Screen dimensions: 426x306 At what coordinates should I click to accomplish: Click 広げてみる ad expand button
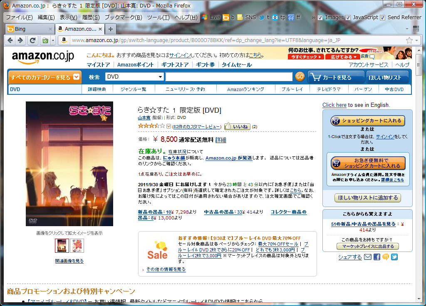(343, 57)
